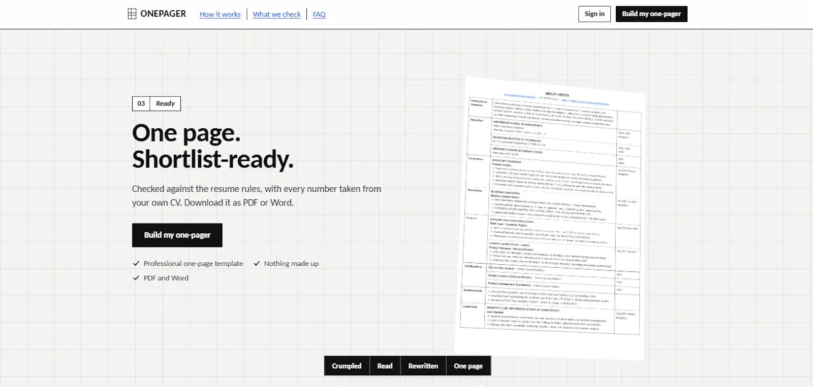Click checkmark beside Professional one-page template
The height and width of the screenshot is (387, 813).
click(x=136, y=263)
